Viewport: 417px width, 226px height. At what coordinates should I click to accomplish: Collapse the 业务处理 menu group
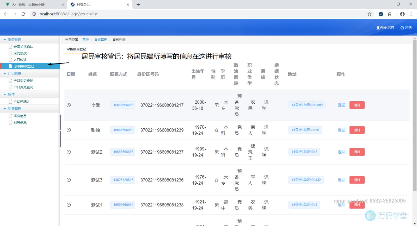click(x=5, y=40)
